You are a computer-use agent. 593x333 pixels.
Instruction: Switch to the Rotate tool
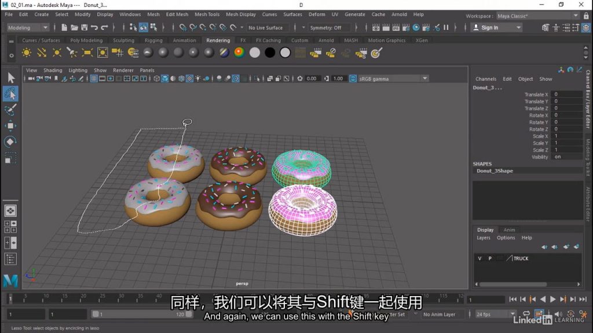point(10,142)
